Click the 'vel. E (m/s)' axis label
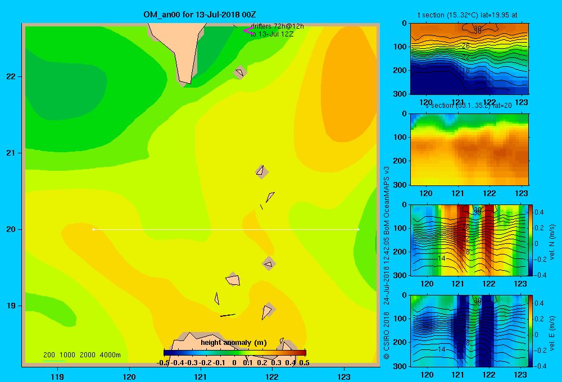The height and width of the screenshot is (382, 562). 552,333
